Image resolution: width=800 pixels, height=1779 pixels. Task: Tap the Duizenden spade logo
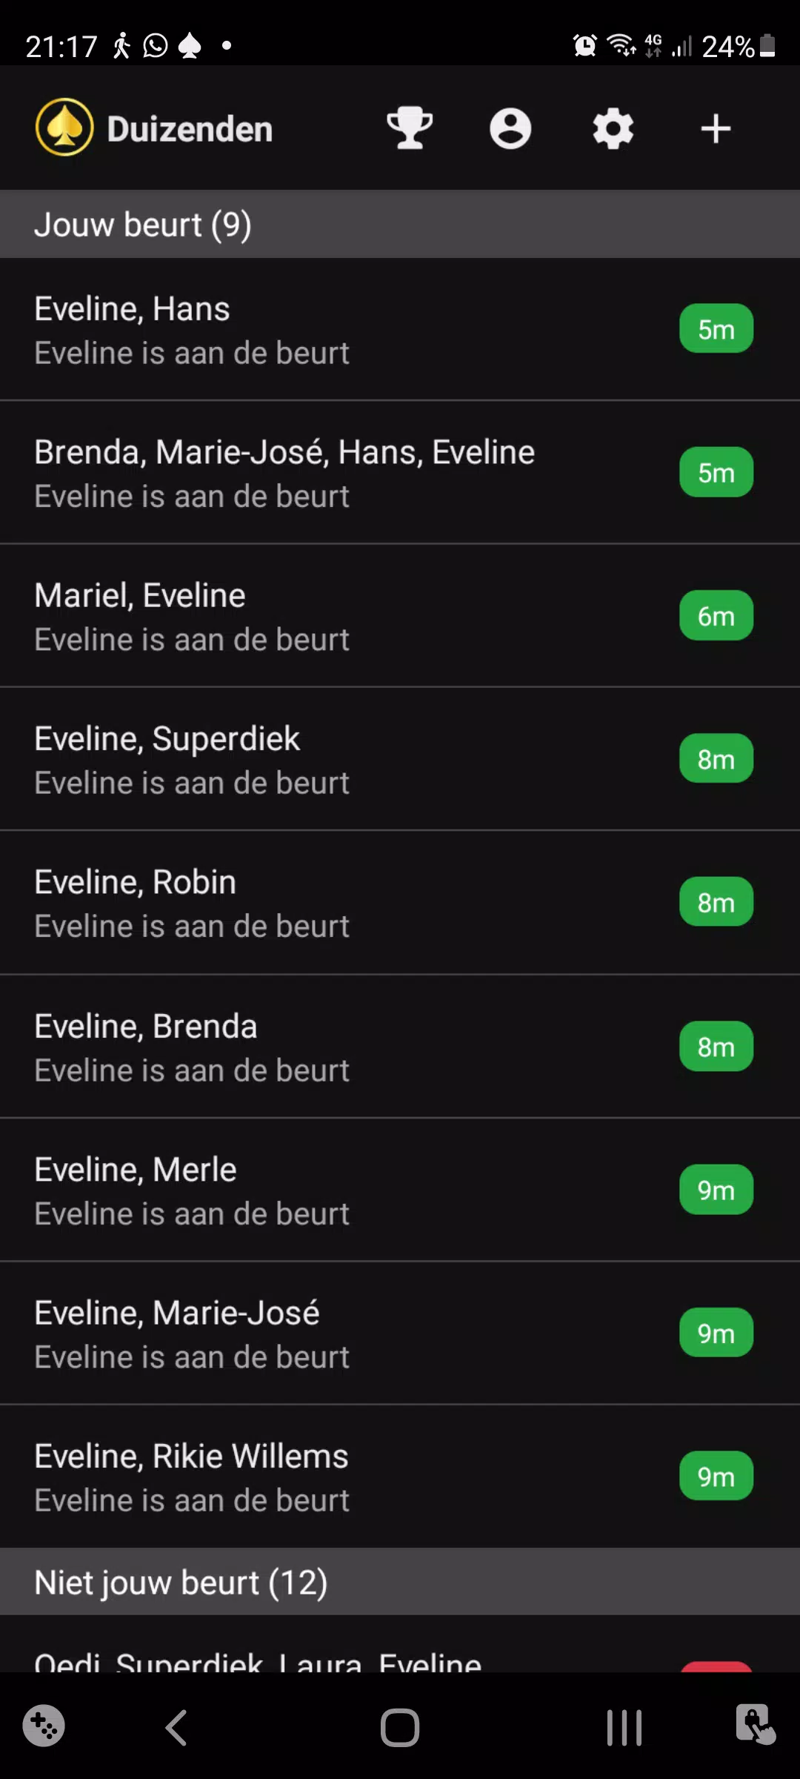click(64, 127)
